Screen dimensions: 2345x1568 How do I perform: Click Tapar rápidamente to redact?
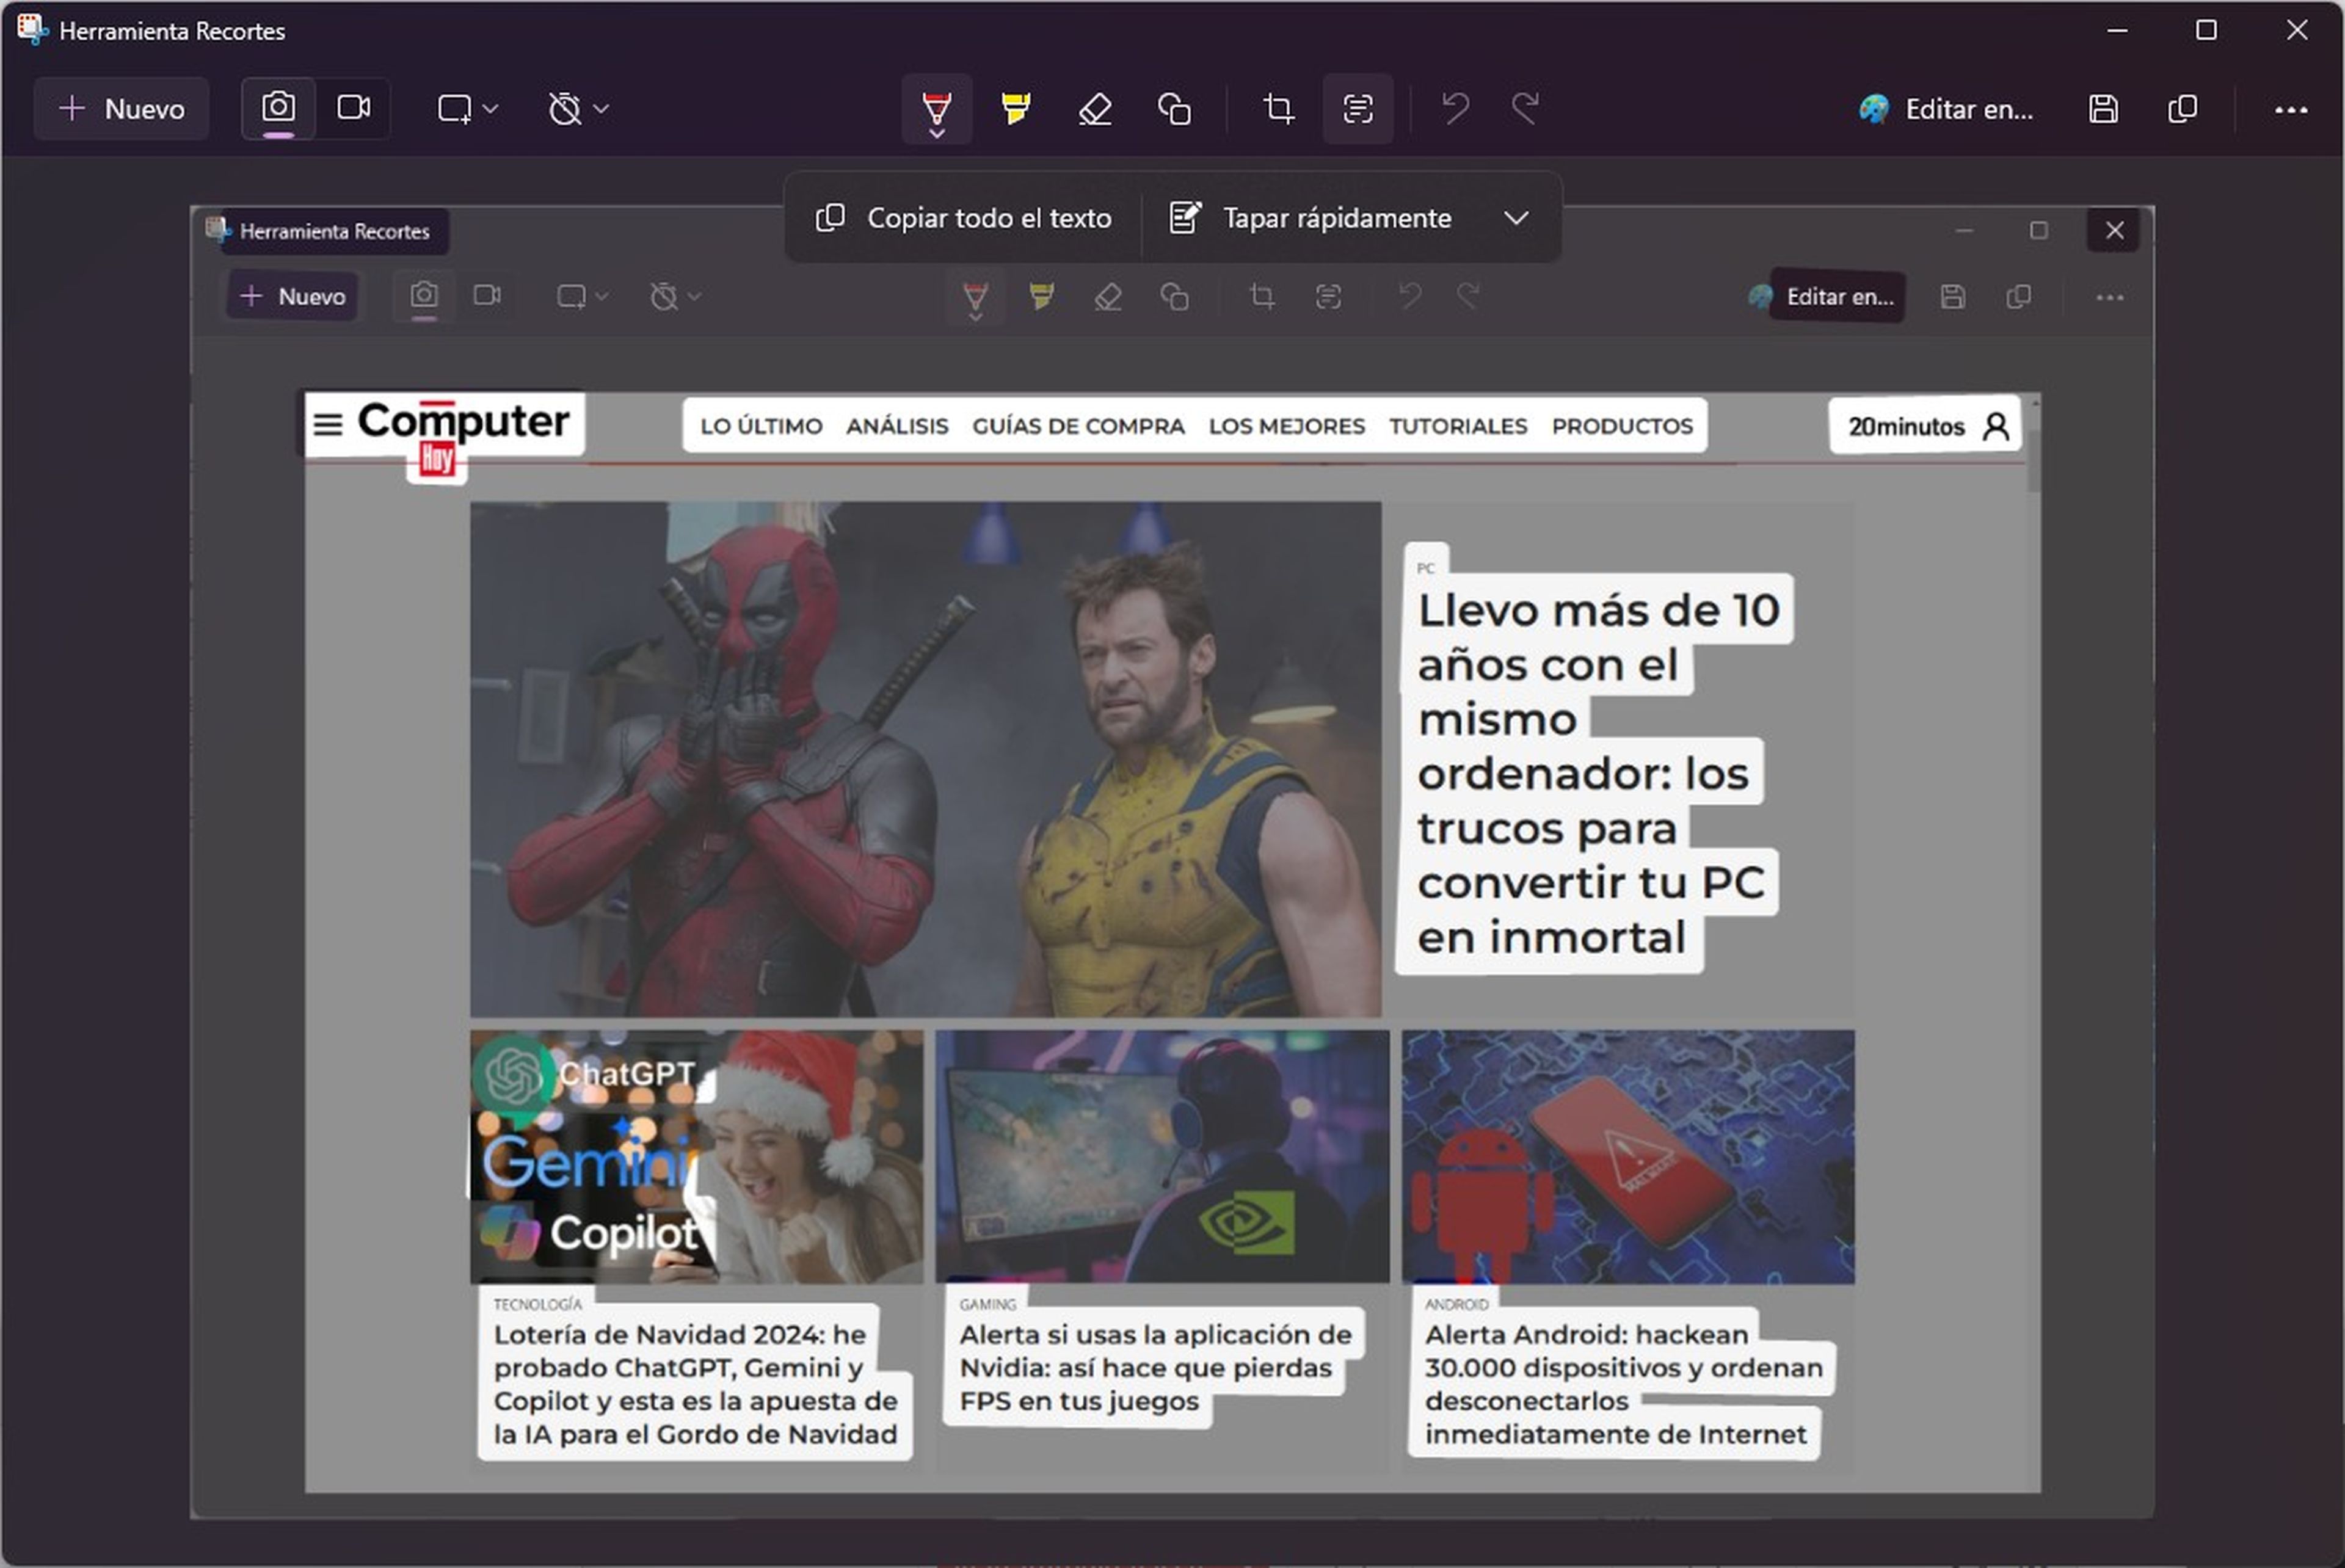click(1311, 217)
